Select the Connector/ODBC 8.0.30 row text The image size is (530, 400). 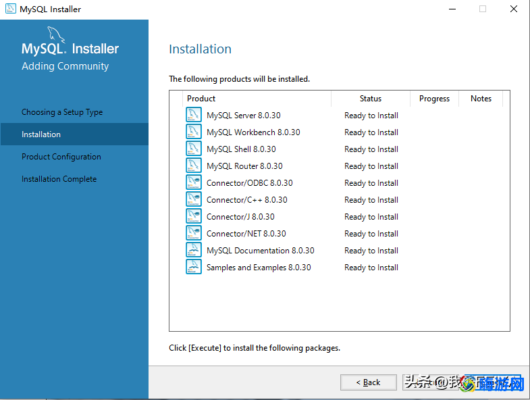[249, 183]
